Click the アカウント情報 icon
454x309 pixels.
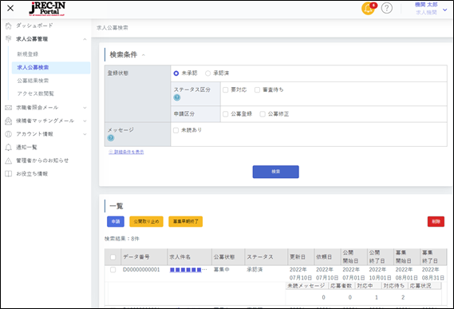9,134
